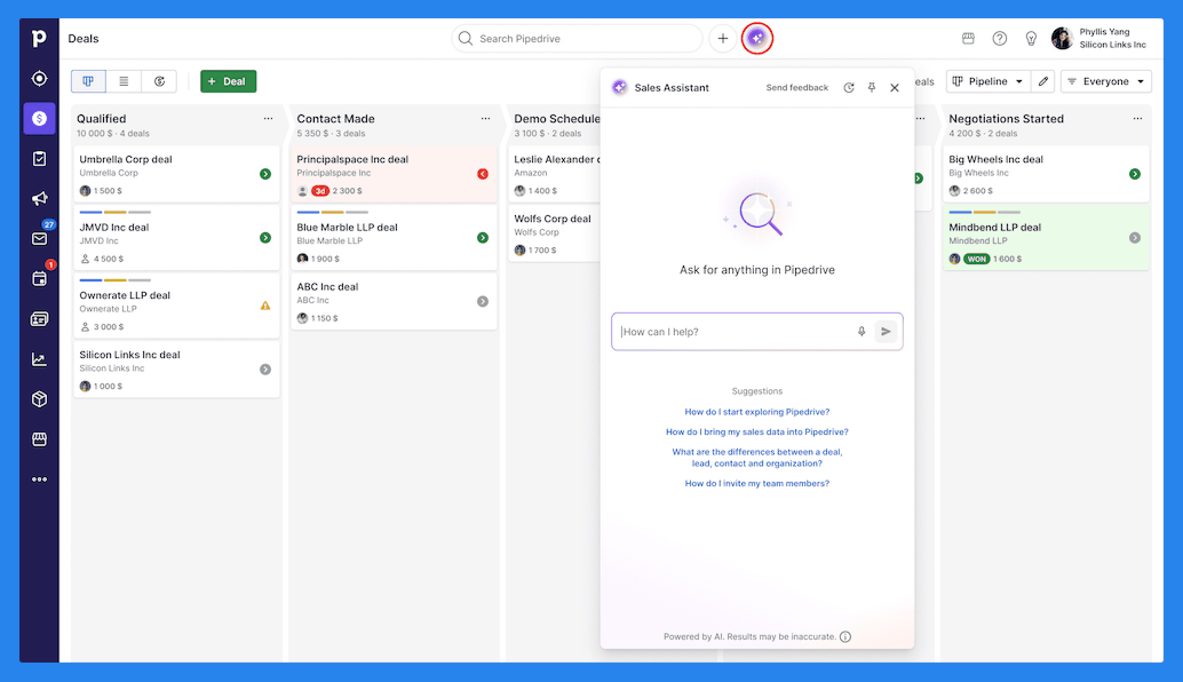Open the lightbulb tips icon
Screen dimensions: 1183x682
click(1031, 38)
